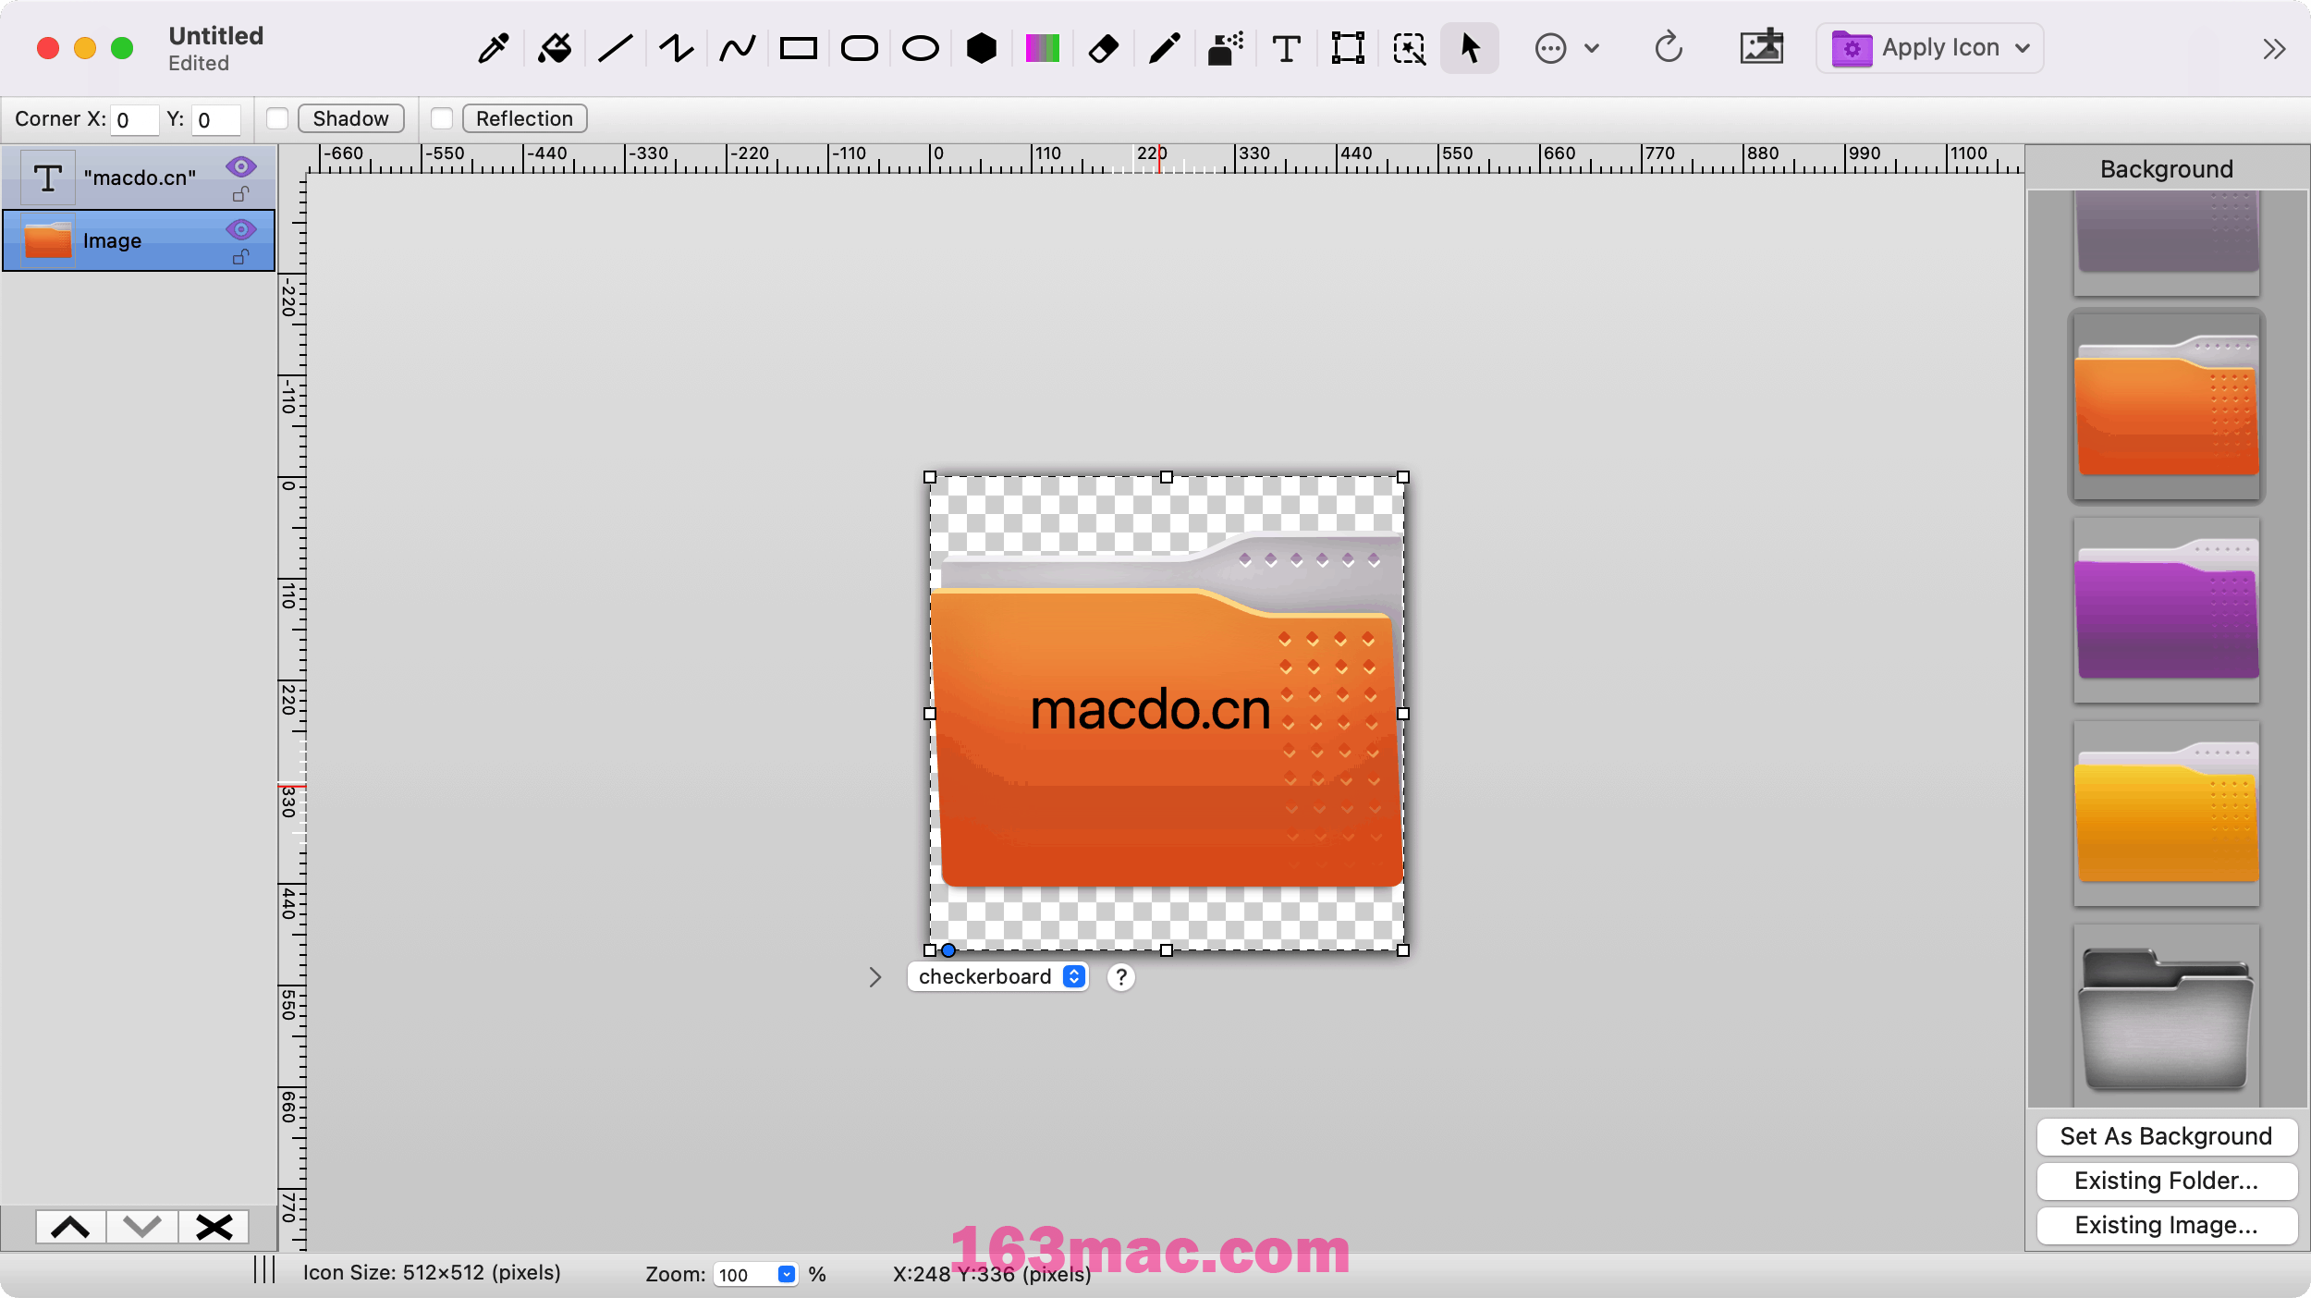Viewport: 2311px width, 1298px height.
Task: Toggle Shadow checkbox on
Action: tap(279, 117)
